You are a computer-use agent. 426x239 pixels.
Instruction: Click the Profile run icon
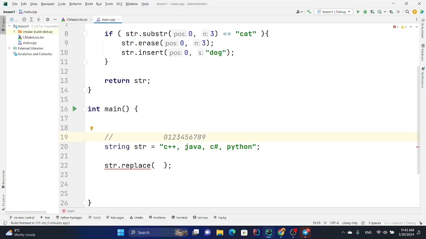click(x=379, y=12)
